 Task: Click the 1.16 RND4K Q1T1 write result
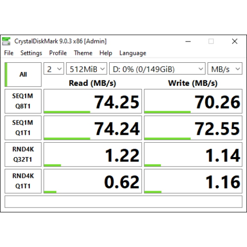coord(193,181)
